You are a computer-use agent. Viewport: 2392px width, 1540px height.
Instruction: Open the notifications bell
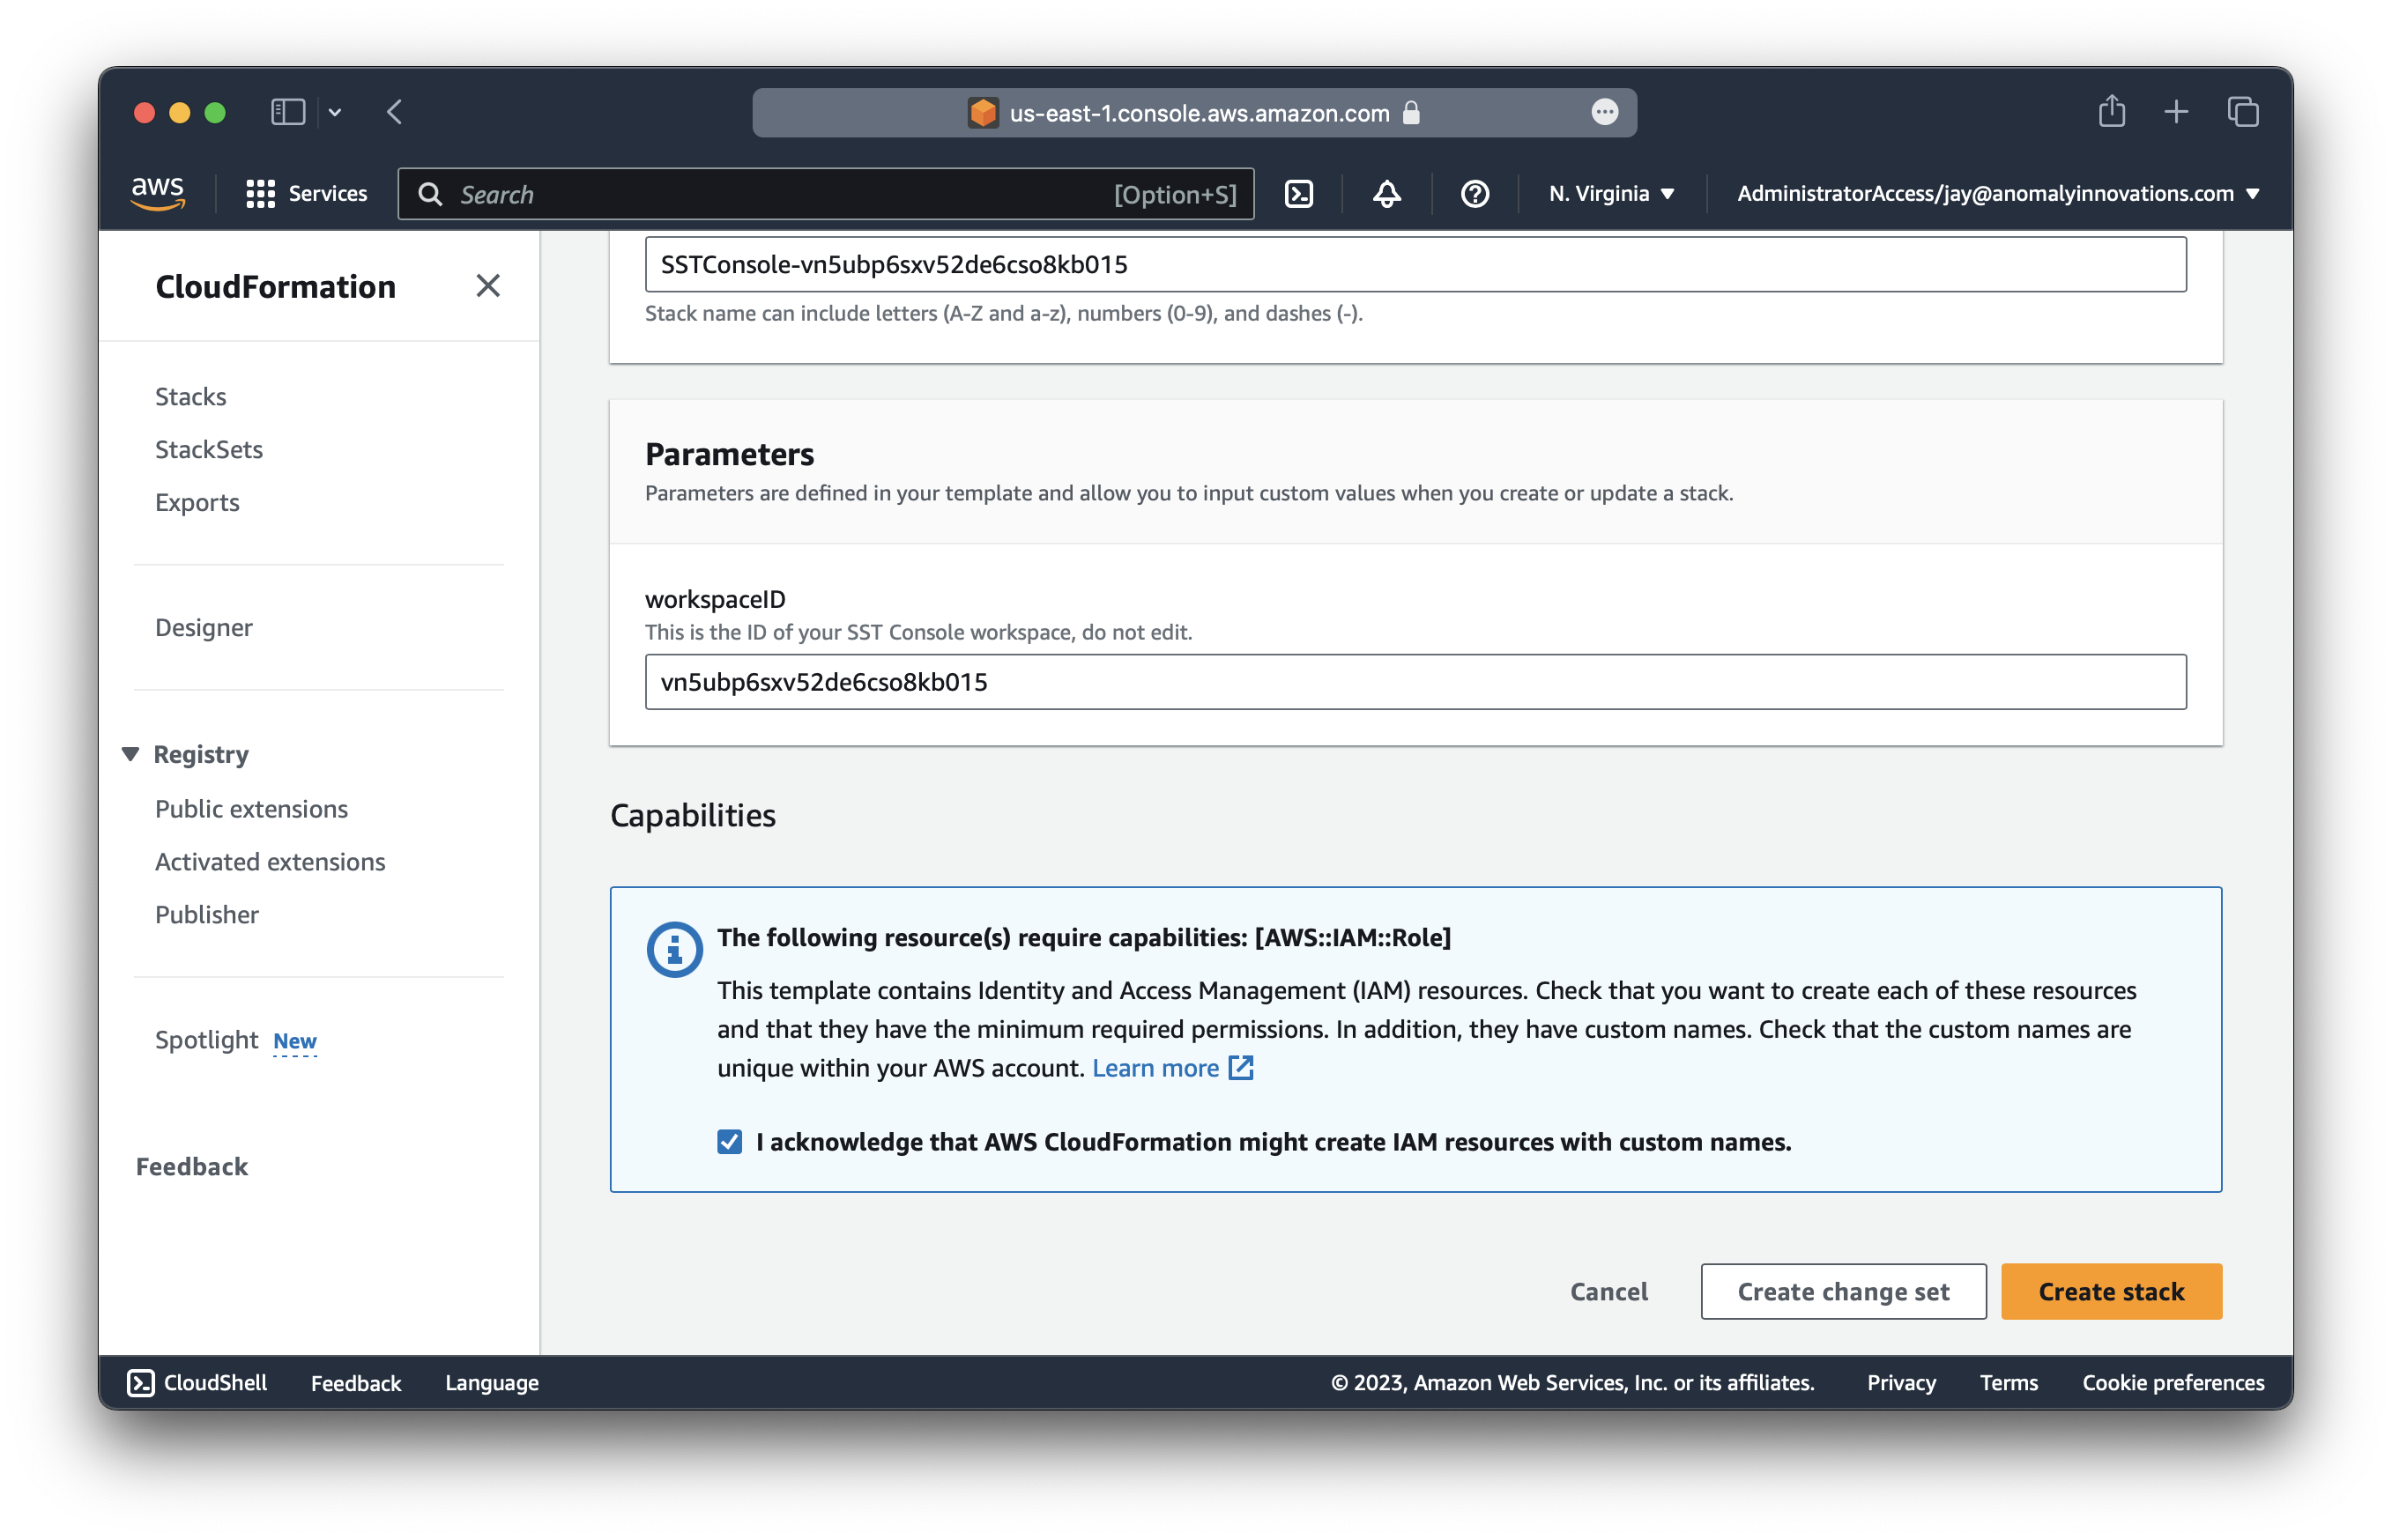point(1386,193)
